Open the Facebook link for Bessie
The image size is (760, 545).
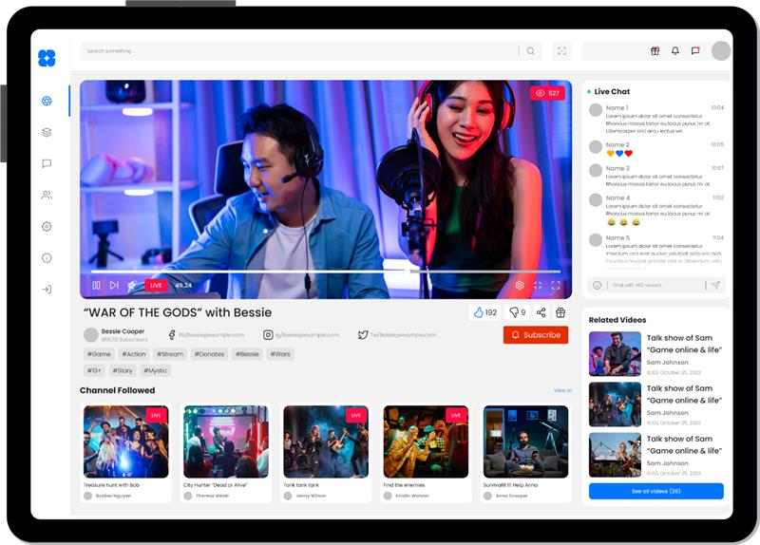click(x=206, y=335)
